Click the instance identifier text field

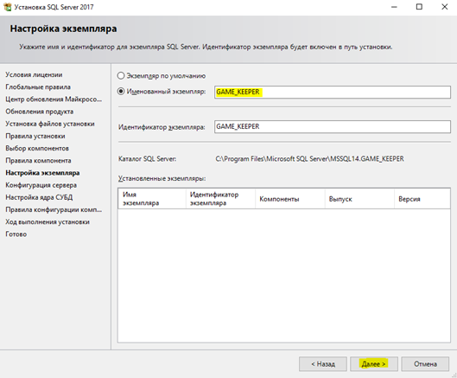[x=333, y=126]
